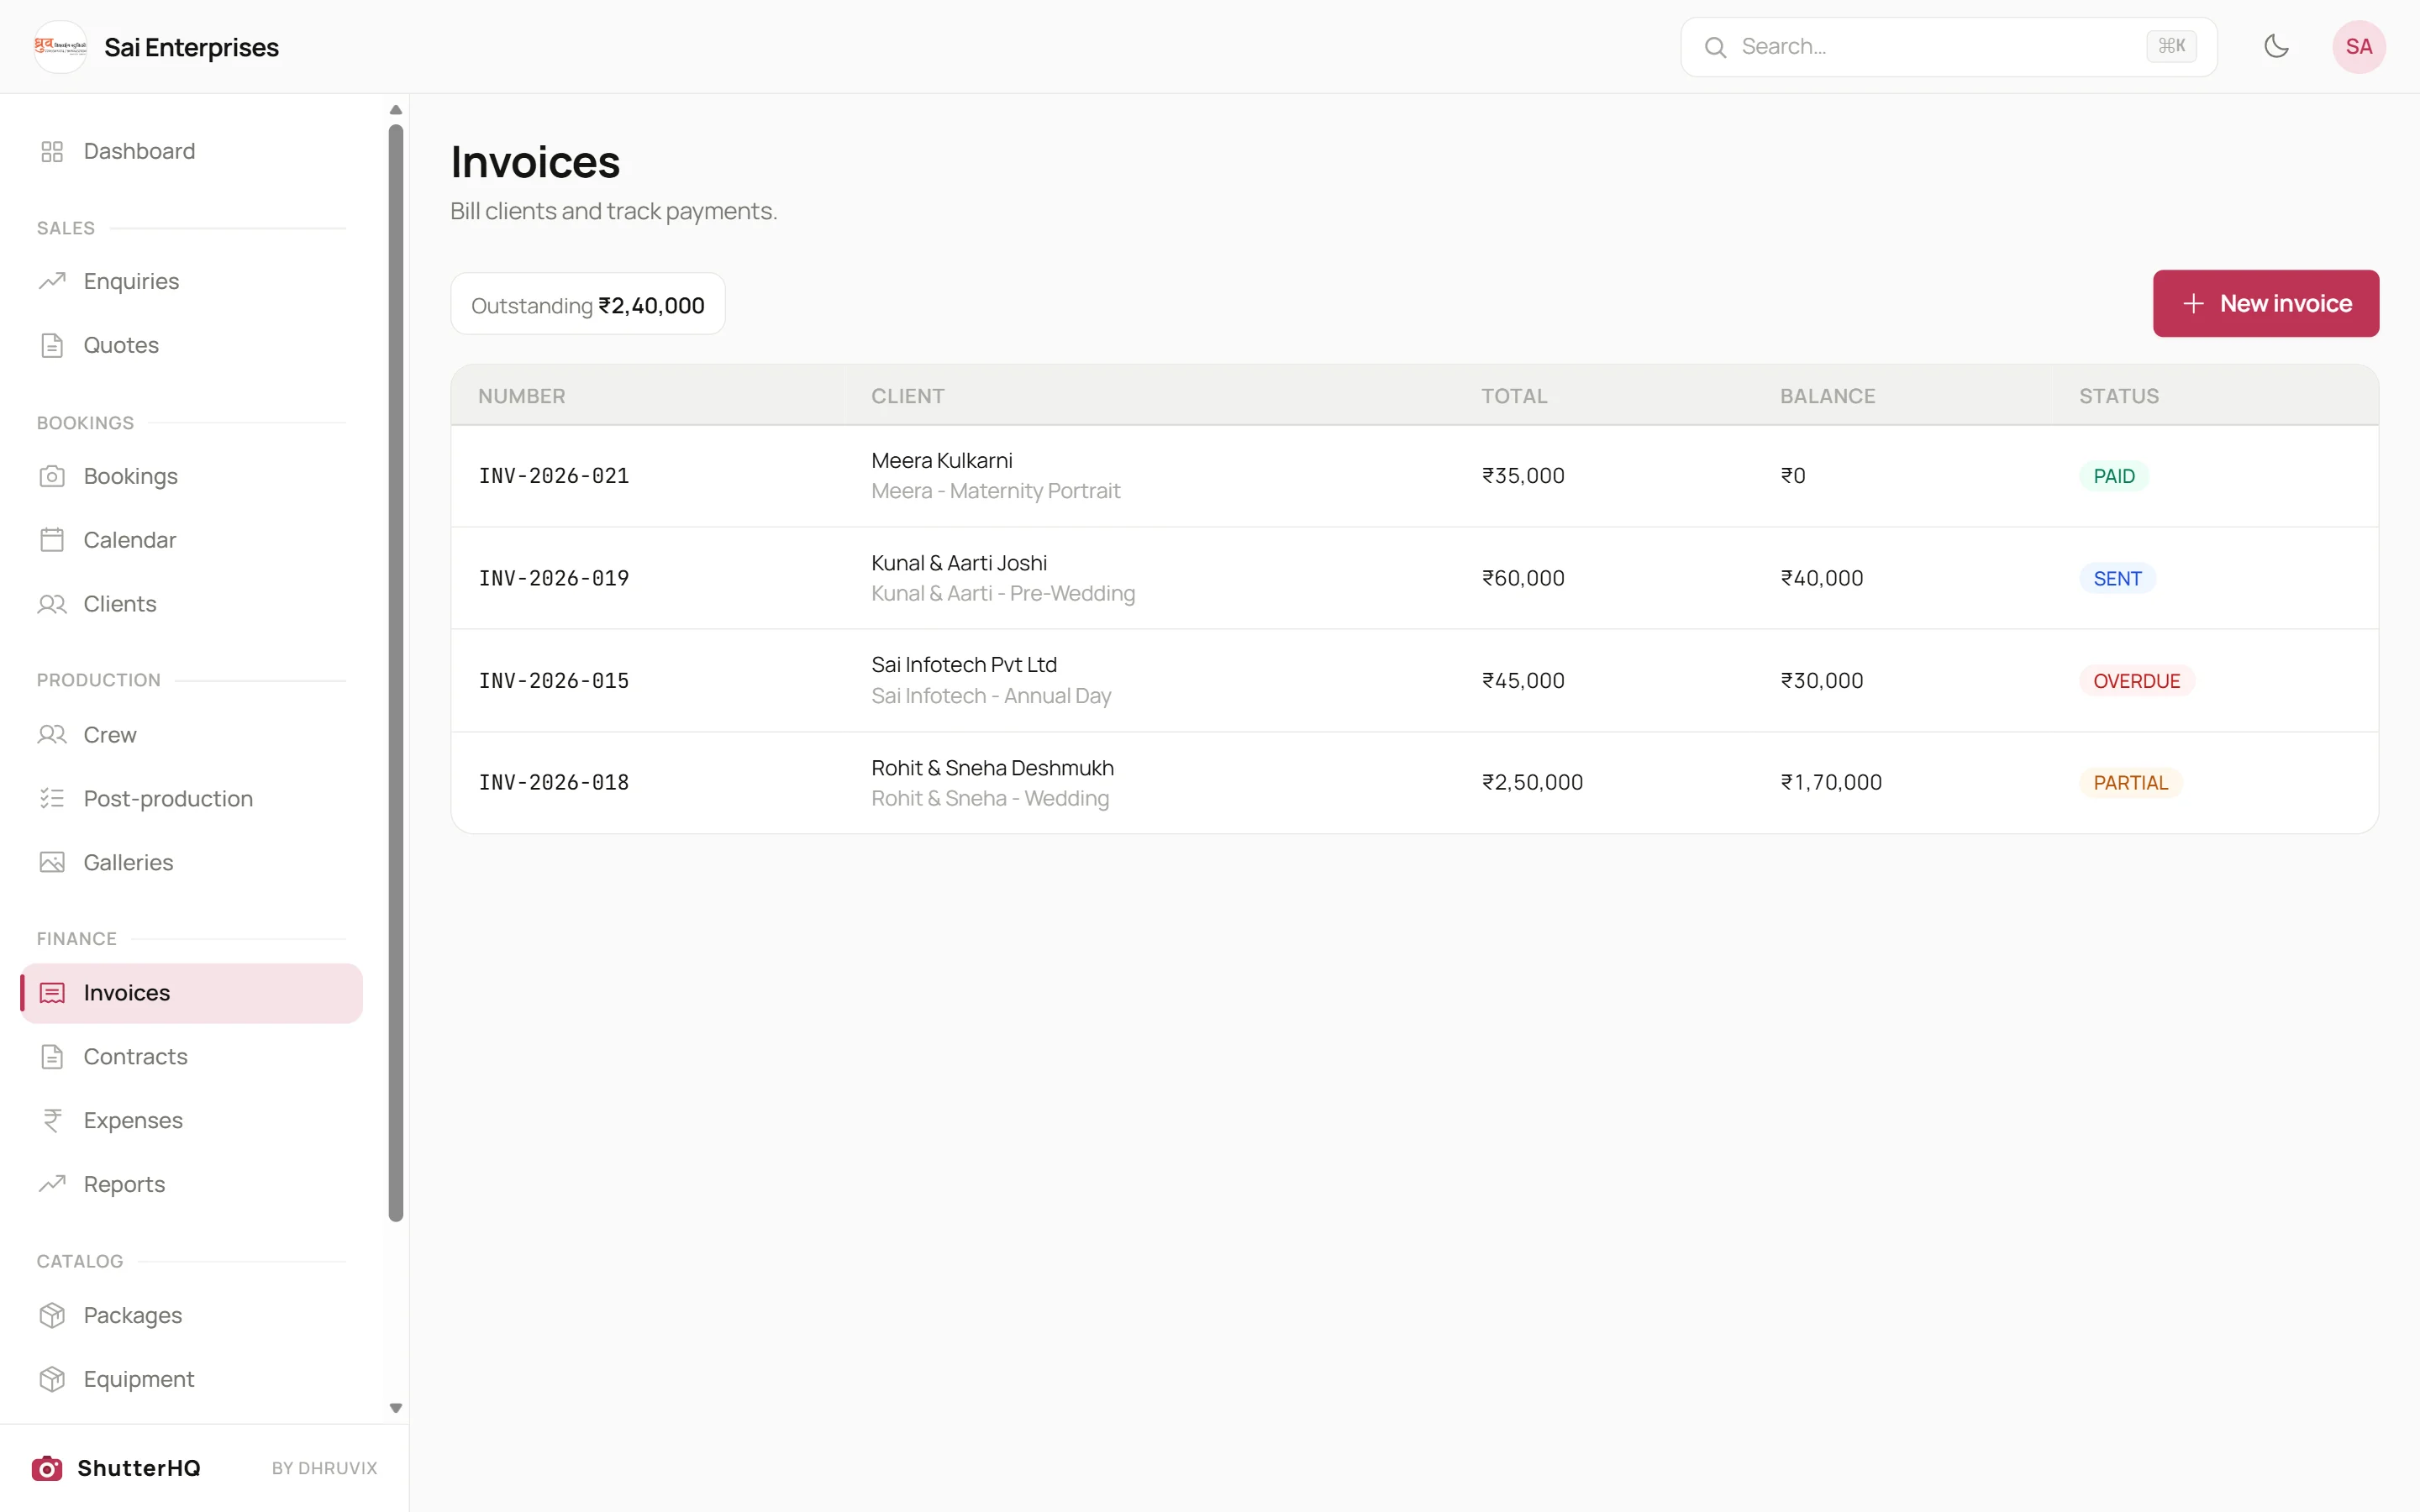Select client Rohit & Sneha Deshmukh
Image resolution: width=2420 pixels, height=1512 pixels.
992,767
